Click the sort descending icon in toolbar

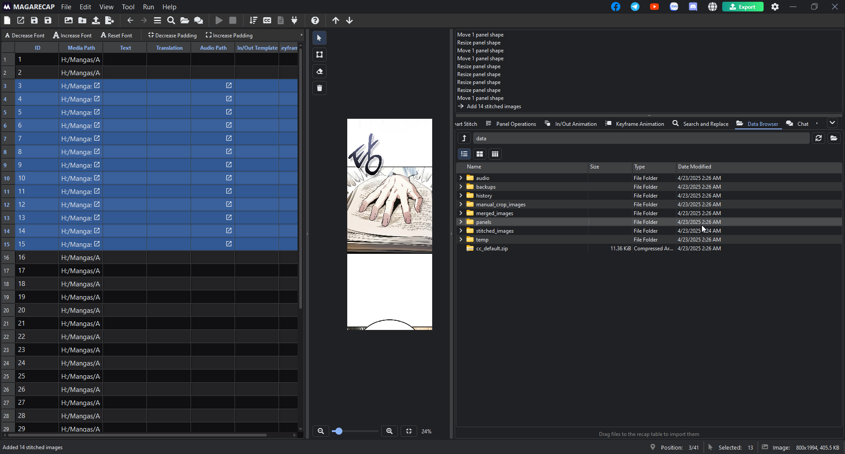pos(253,20)
